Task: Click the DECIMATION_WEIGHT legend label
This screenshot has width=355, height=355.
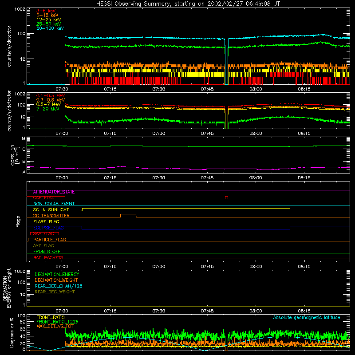Action: click(56, 280)
